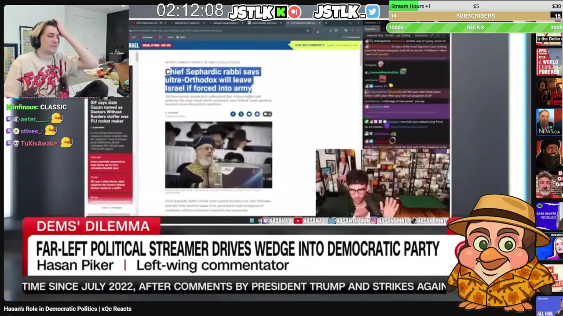Viewport: 563px width, 316px height.
Task: Click the '$5' stream hours goal value
Action: click(x=476, y=6)
